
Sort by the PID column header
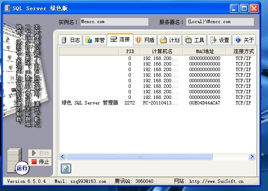(130, 51)
